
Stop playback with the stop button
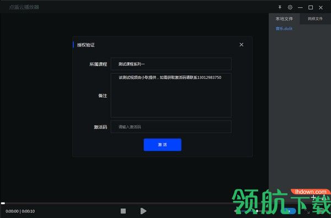click(123, 211)
